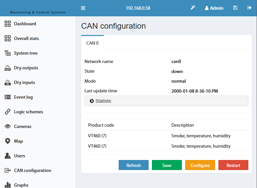Click the Network name label
Viewport: 257px width, 188px height.
pos(99,61)
